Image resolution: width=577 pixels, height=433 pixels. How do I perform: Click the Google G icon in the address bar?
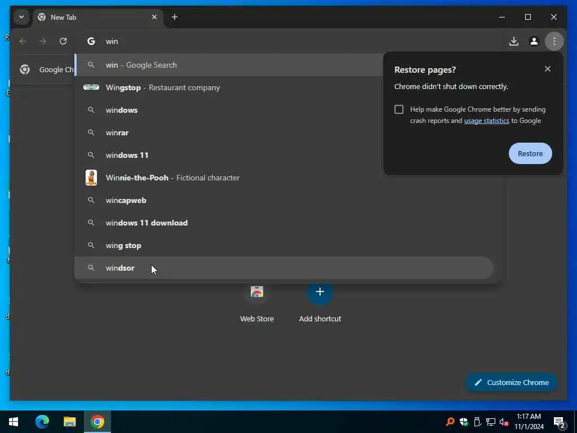coord(91,41)
